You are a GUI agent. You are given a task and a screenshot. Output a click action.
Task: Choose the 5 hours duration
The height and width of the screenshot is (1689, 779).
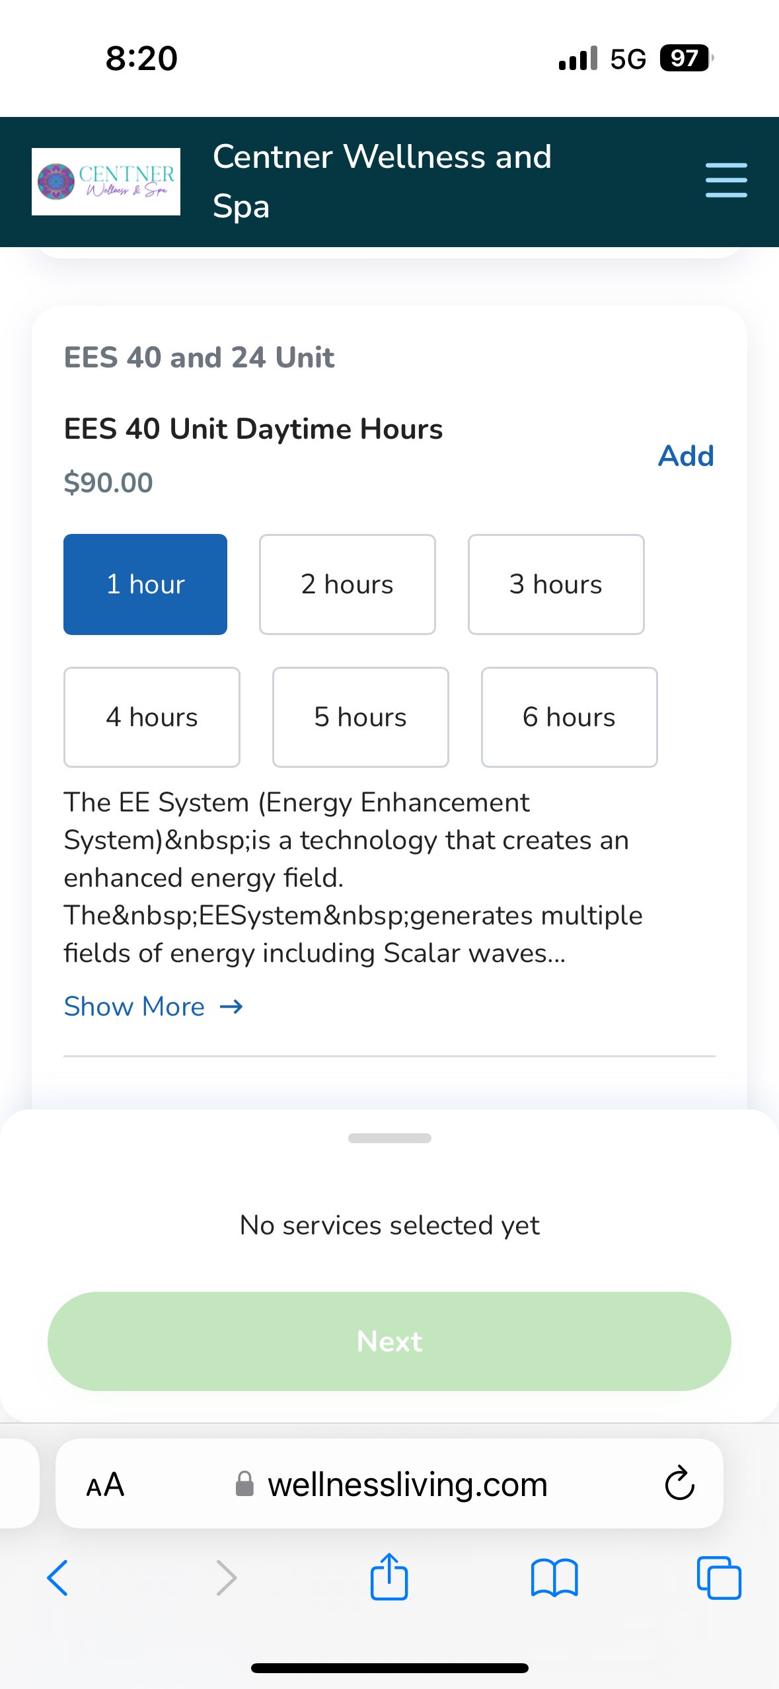360,717
